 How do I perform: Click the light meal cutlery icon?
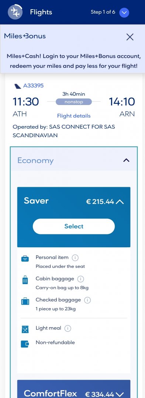[x=25, y=329]
